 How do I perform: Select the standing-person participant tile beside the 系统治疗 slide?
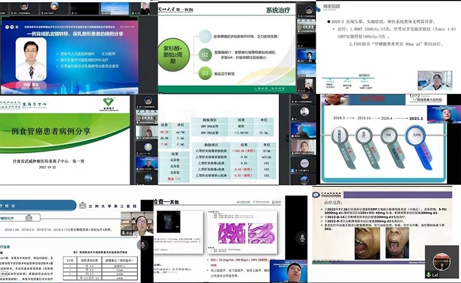[x=306, y=85]
